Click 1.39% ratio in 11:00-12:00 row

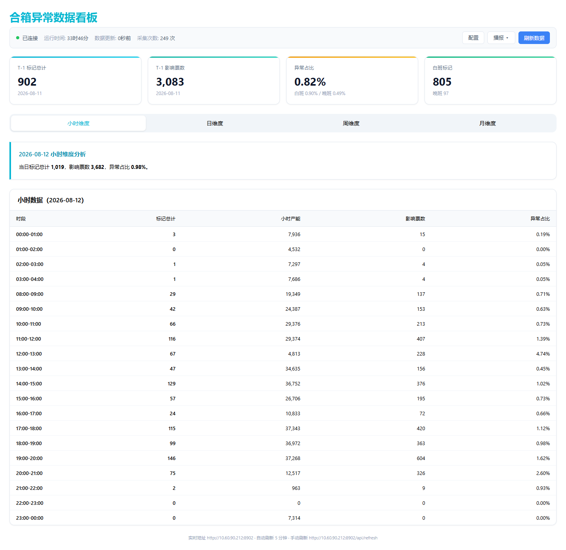coord(543,339)
